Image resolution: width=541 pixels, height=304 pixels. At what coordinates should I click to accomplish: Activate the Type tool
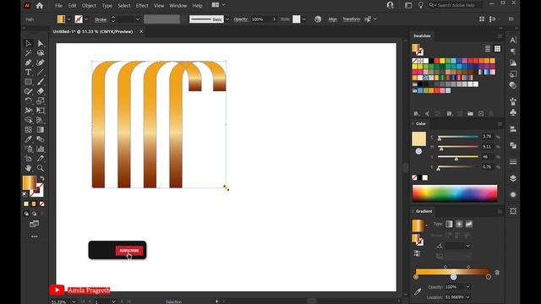pyautogui.click(x=28, y=73)
